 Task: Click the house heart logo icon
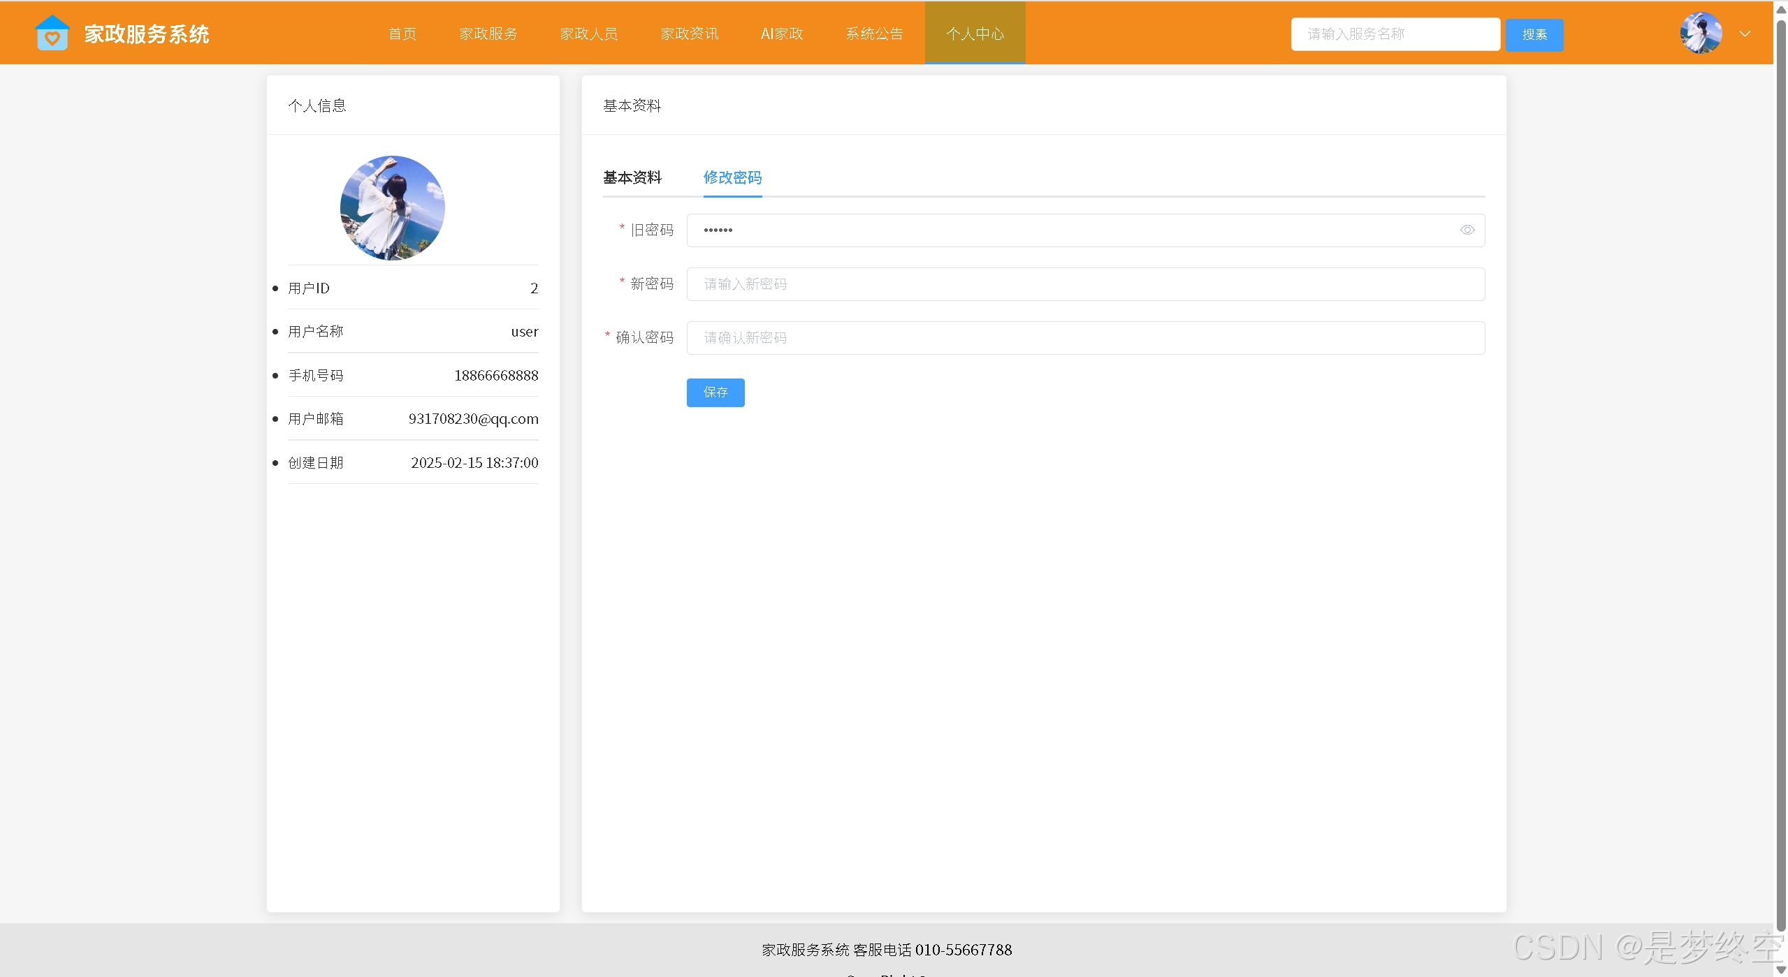(x=52, y=33)
